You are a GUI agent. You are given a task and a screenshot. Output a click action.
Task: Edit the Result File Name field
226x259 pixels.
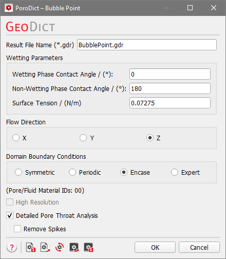[x=147, y=45]
